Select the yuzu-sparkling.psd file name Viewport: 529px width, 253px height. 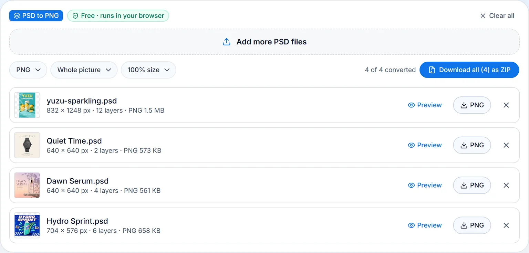pyautogui.click(x=82, y=101)
